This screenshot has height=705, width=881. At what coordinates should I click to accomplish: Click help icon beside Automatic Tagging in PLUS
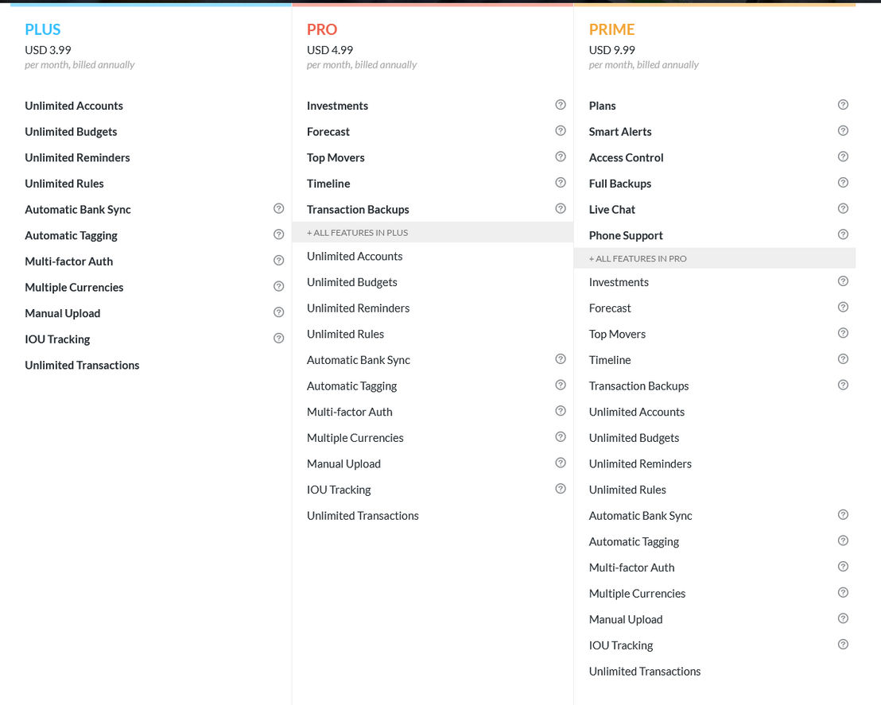(x=278, y=234)
